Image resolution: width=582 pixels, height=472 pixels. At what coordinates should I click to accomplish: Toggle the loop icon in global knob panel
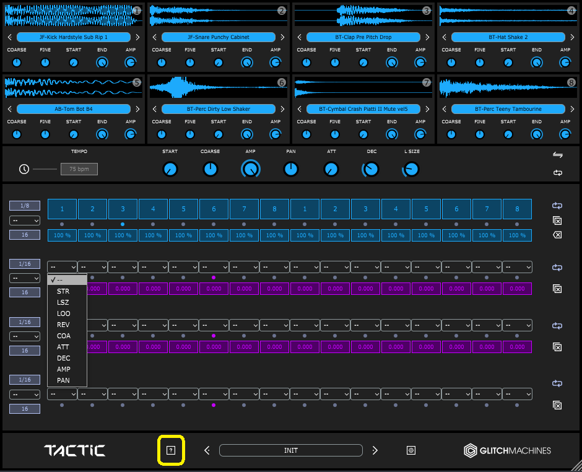(557, 173)
